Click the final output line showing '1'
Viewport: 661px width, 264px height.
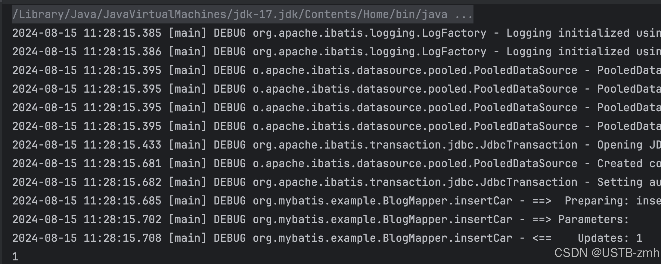15,257
